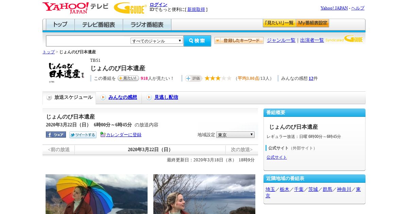Share on Facebook with シェア button
This screenshot has height=214, width=408.
[56, 135]
